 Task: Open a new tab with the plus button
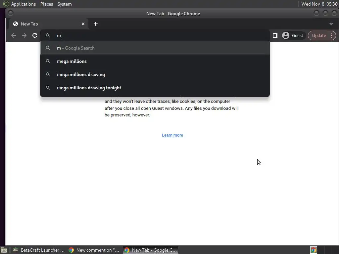(x=96, y=24)
